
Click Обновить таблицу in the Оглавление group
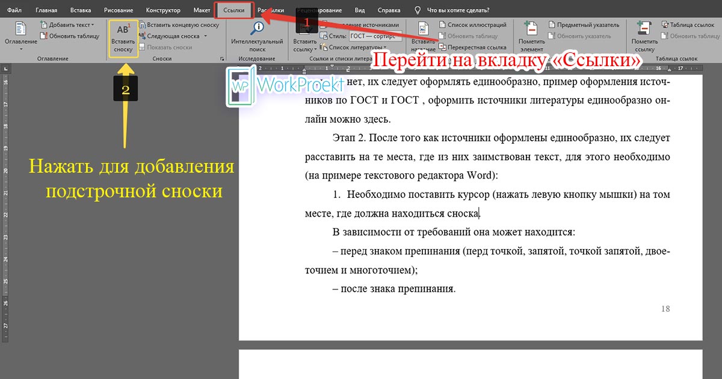69,35
